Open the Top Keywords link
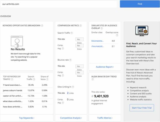The height and width of the screenshot is (122, 160). tap(27, 118)
